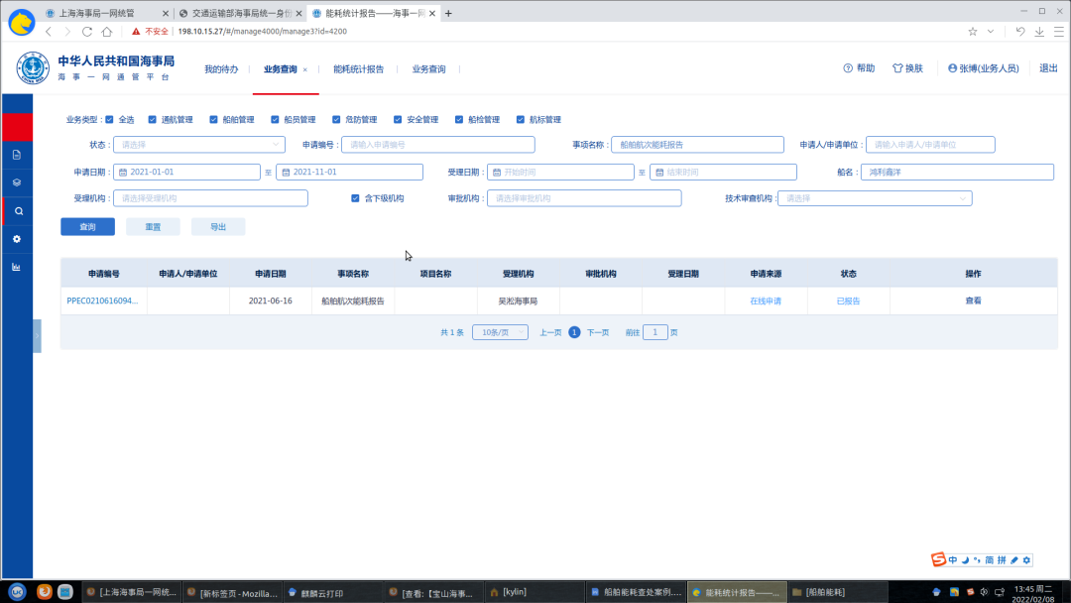Switch to the last 业务查询 tab

click(x=429, y=69)
